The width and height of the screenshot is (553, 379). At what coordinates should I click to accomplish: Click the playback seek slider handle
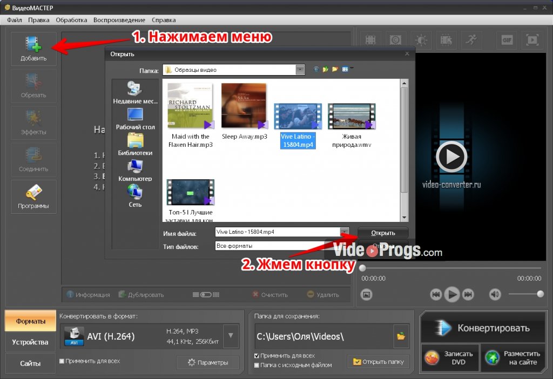(362, 268)
